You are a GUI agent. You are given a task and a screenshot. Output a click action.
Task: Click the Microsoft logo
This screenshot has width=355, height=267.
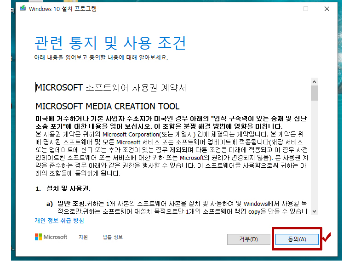pyautogui.click(x=51, y=237)
